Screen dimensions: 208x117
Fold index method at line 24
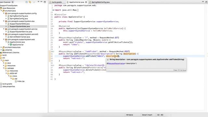(x=53, y=38)
